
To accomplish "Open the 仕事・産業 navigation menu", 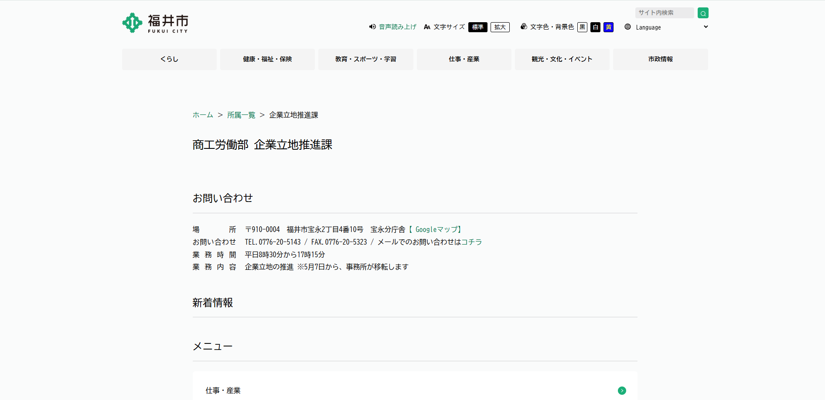I will [x=464, y=59].
